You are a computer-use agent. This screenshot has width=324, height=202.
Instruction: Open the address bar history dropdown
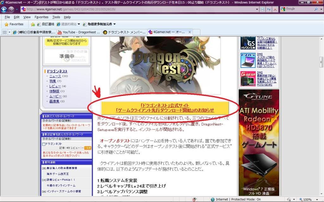pyautogui.click(x=257, y=9)
